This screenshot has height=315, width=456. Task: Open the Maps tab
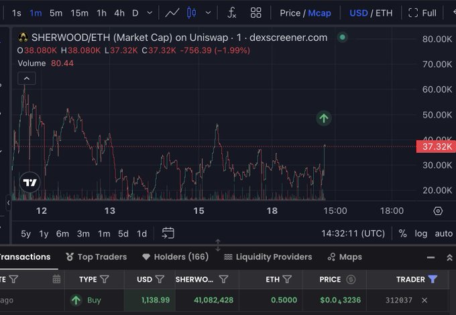pos(345,257)
